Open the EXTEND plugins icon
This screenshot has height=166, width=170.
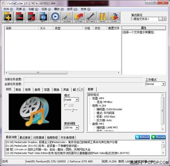79,17
